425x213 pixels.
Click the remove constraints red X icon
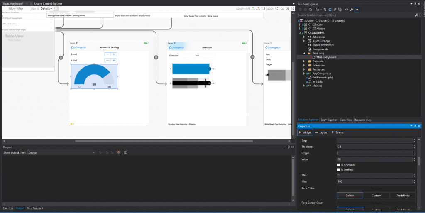[258, 8]
